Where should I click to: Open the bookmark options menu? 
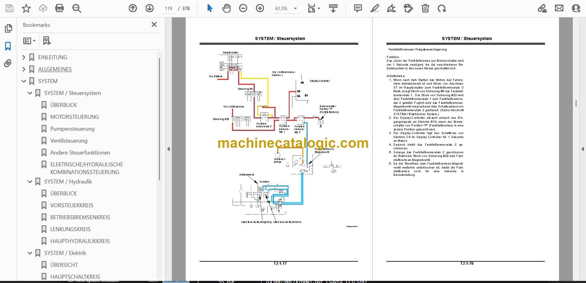tap(29, 41)
